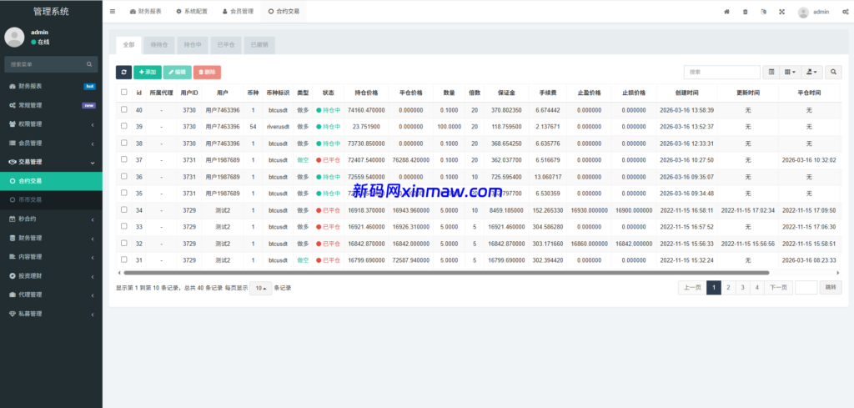Toggle table view with the columns layout icon
Image resolution: width=854 pixels, height=408 pixels.
771,72
